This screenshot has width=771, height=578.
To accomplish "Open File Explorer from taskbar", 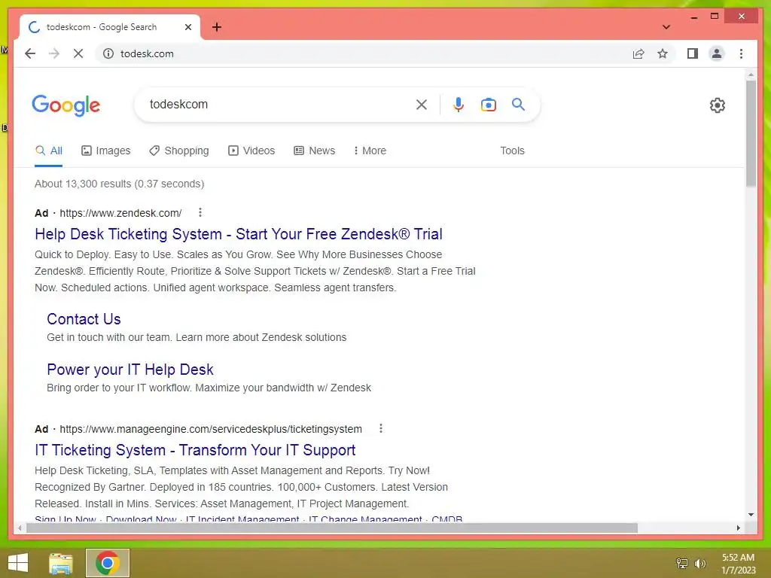I will tap(61, 563).
